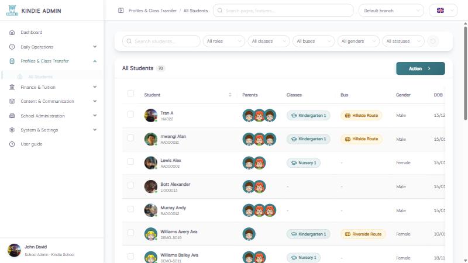Image resolution: width=468 pixels, height=263 pixels.
Task: Click Williams Avery Ava student avatar
Action: pyautogui.click(x=151, y=234)
